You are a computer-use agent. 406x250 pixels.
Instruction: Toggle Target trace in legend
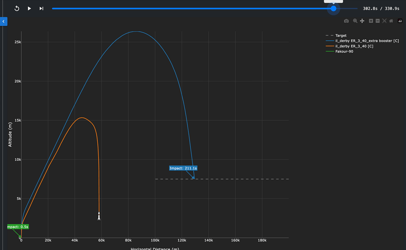[x=341, y=36]
